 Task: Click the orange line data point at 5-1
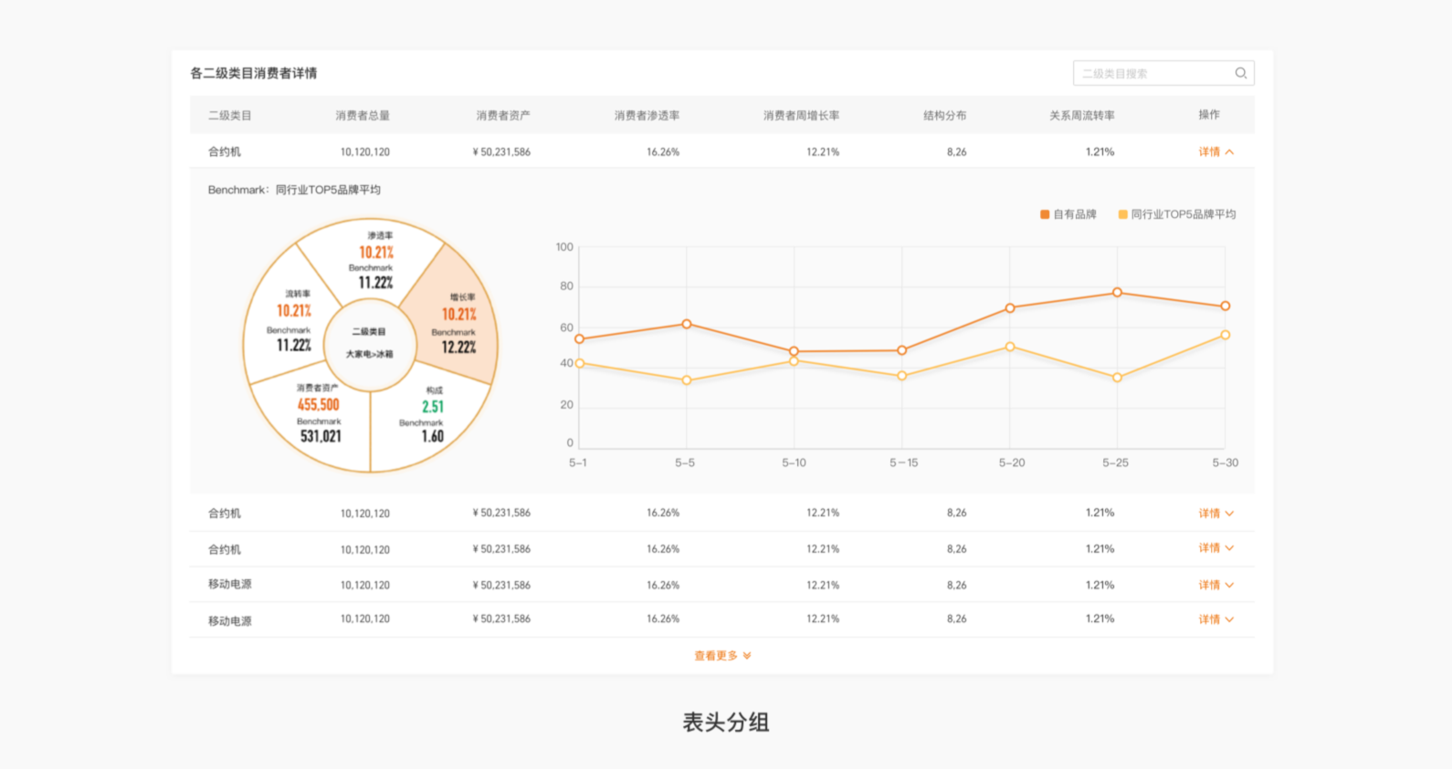(x=579, y=339)
